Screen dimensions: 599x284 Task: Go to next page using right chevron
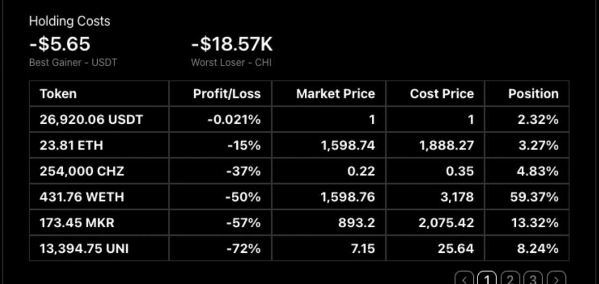[557, 279]
